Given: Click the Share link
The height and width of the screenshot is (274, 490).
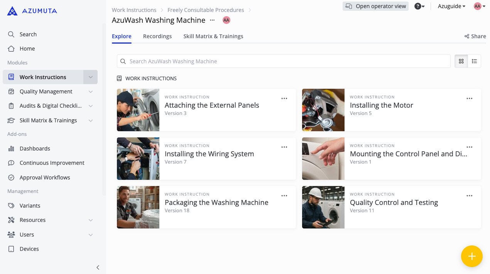Looking at the screenshot, I should coord(475,36).
